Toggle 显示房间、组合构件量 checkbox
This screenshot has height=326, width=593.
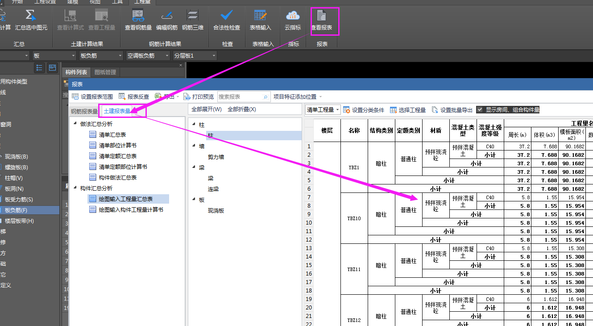coord(480,110)
